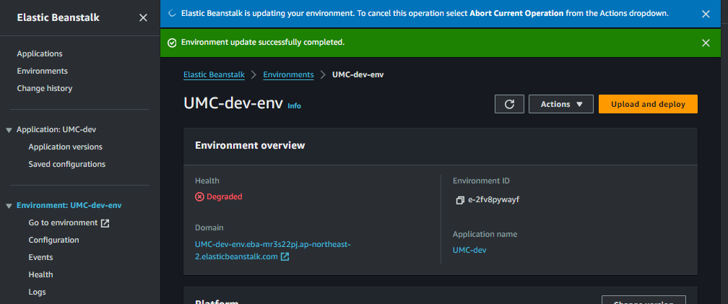Click the UMC-dev application name link
This screenshot has height=304, width=728.
469,250
